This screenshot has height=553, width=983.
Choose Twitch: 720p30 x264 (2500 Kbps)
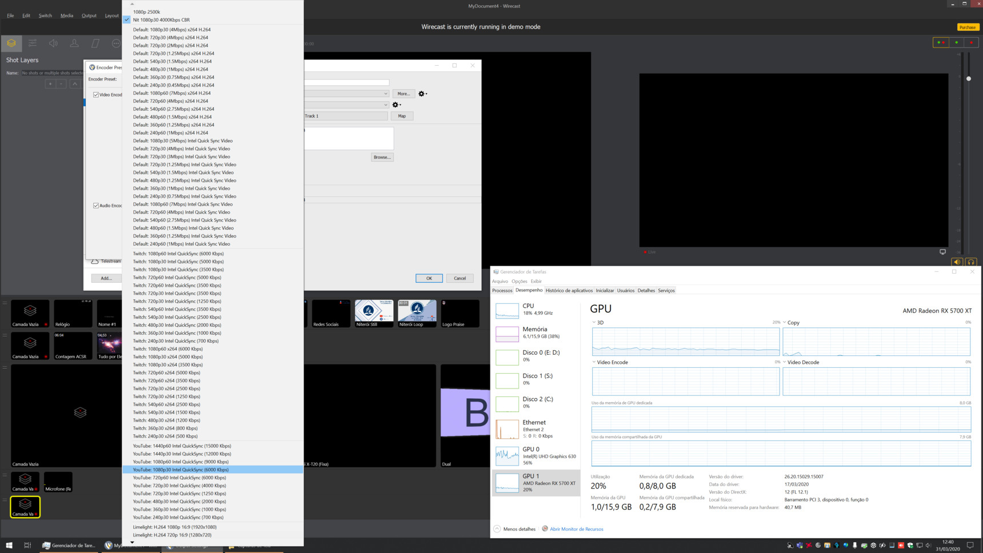[x=213, y=388]
